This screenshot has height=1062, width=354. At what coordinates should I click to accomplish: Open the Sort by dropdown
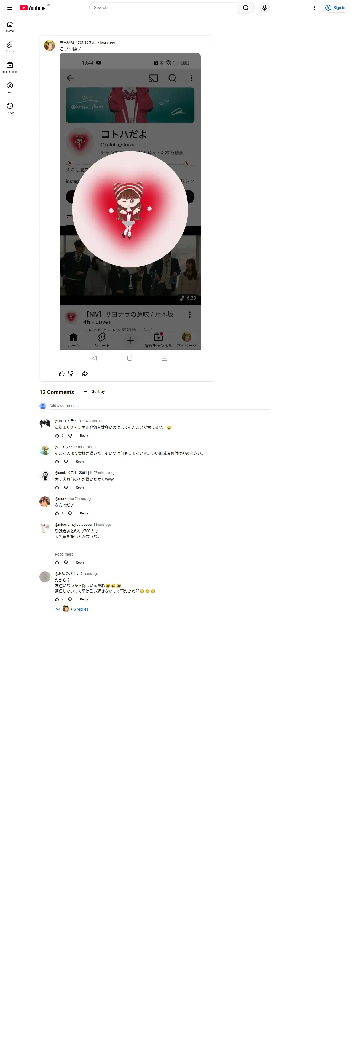pyautogui.click(x=94, y=392)
